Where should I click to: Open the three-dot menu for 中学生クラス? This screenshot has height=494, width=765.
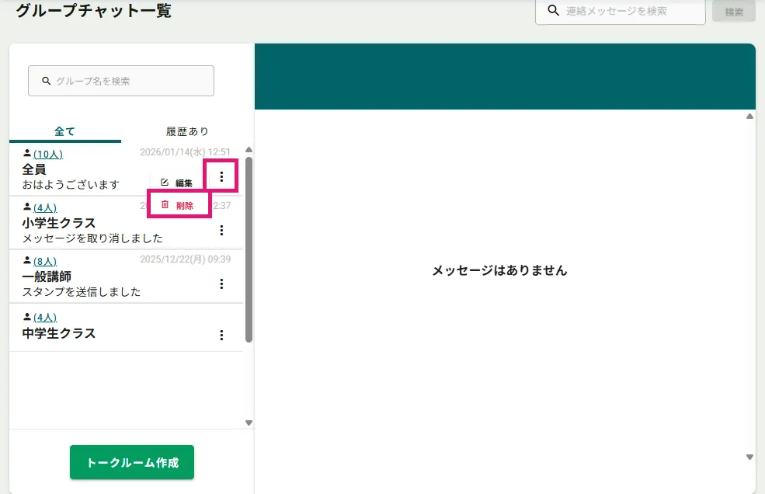point(221,336)
